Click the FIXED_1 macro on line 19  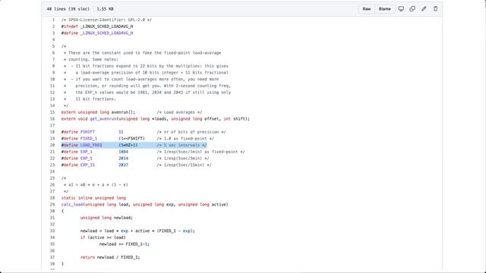tap(89, 139)
